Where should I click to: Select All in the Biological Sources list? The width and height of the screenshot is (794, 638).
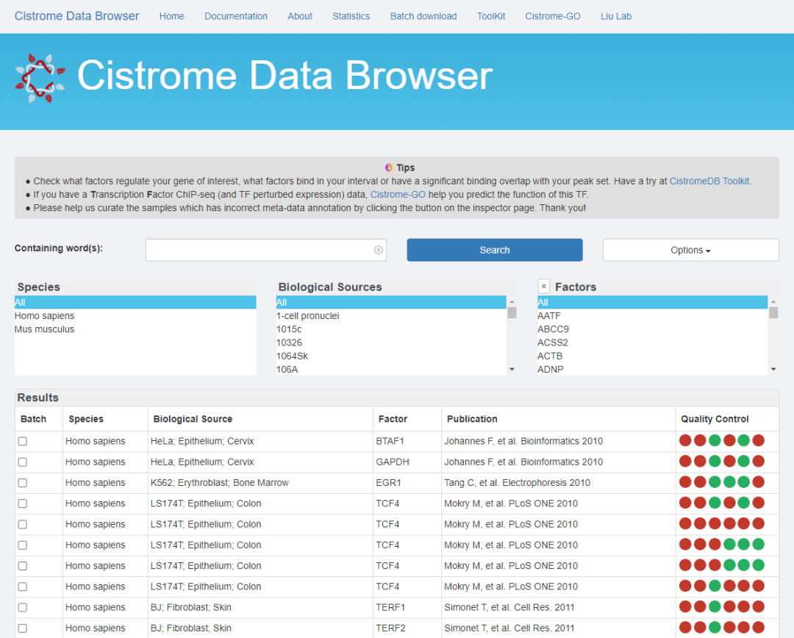(391, 302)
